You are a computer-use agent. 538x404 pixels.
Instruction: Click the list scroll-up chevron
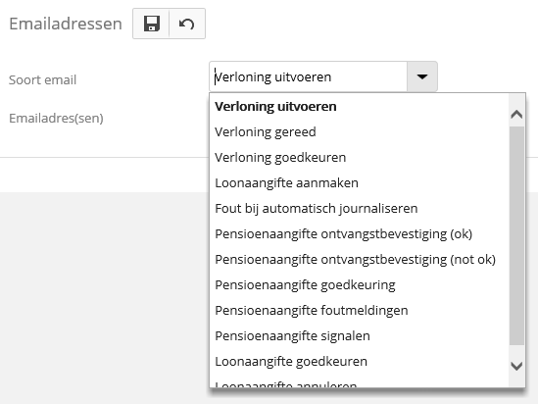pos(516,114)
